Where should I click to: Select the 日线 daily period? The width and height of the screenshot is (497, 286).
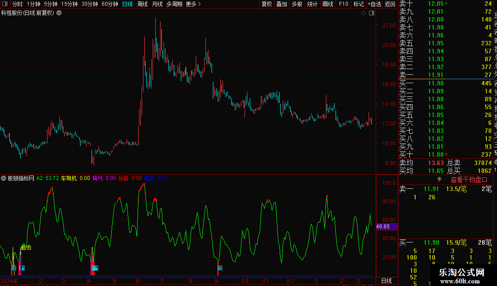tap(128, 4)
